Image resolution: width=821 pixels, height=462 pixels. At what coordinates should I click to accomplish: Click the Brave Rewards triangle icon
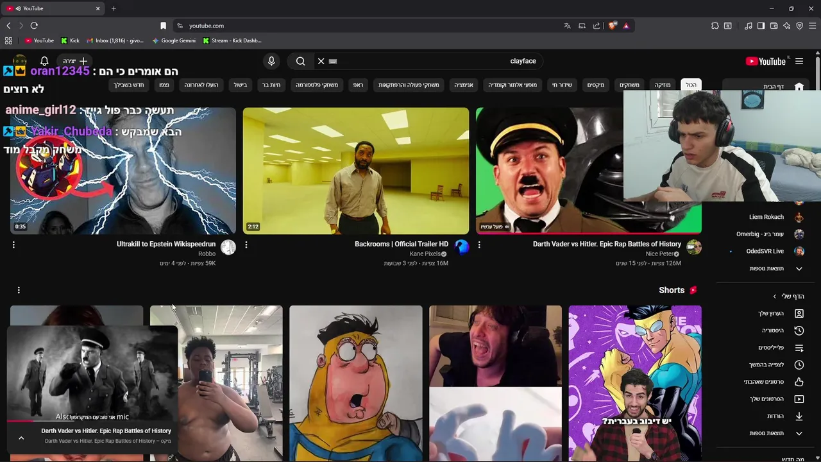click(626, 26)
